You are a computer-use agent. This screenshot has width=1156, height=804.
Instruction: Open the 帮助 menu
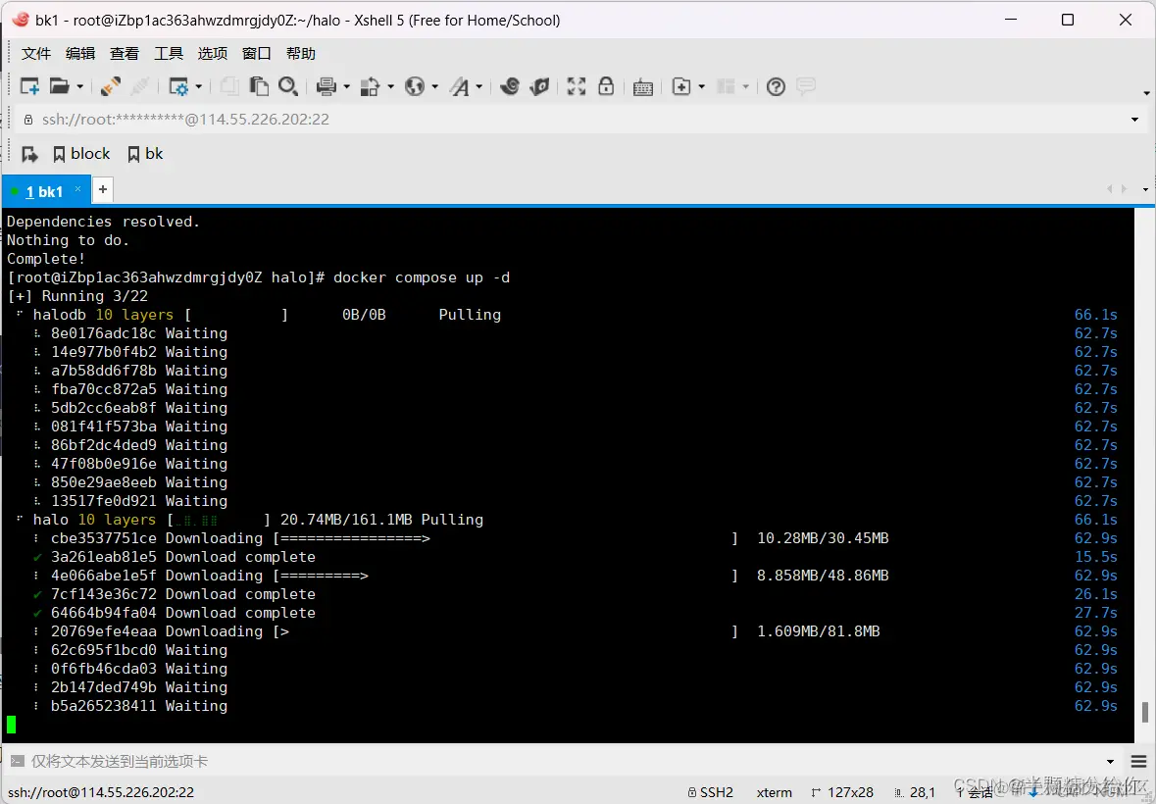(301, 53)
